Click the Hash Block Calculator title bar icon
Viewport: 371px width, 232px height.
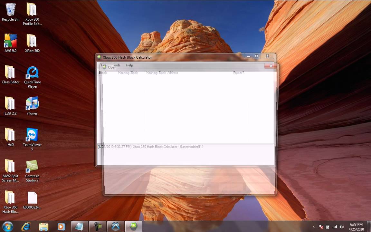[x=99, y=57]
